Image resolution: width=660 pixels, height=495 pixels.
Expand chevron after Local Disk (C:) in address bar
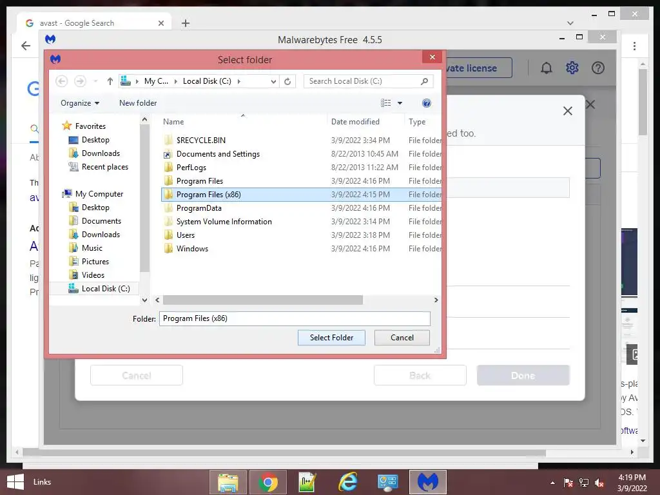pos(239,81)
